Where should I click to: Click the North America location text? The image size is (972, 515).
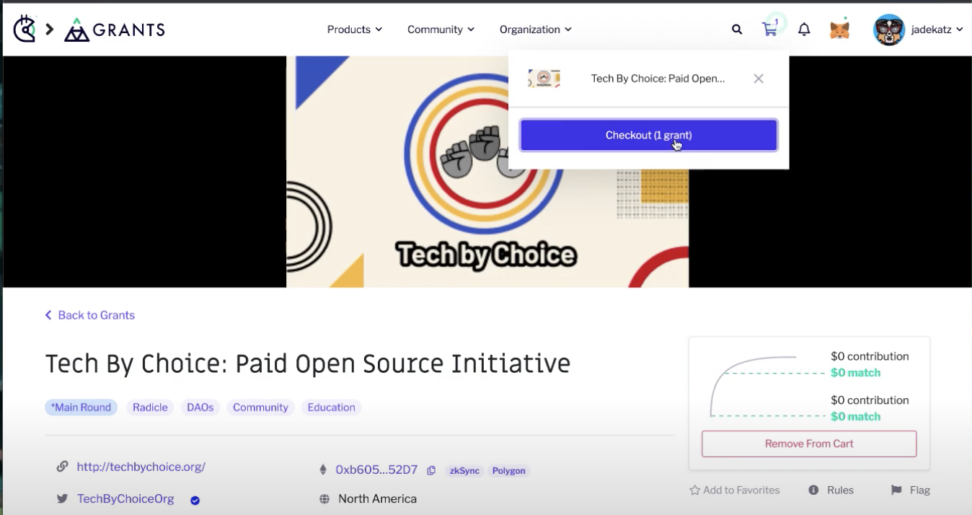pyautogui.click(x=377, y=498)
